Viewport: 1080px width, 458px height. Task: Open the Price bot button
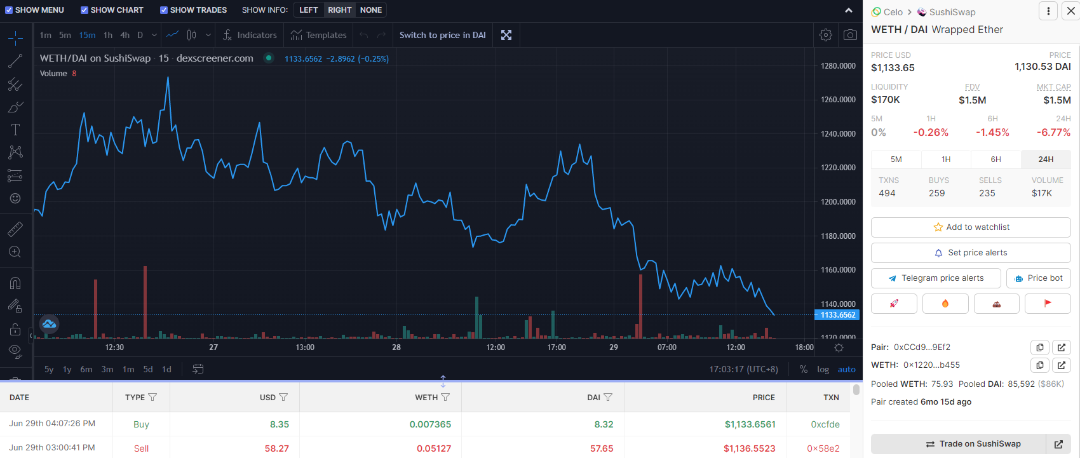[1039, 278]
